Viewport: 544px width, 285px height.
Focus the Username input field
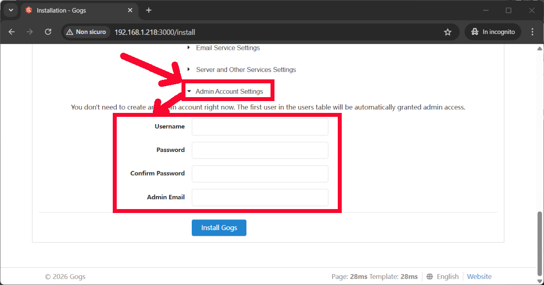[x=260, y=127]
